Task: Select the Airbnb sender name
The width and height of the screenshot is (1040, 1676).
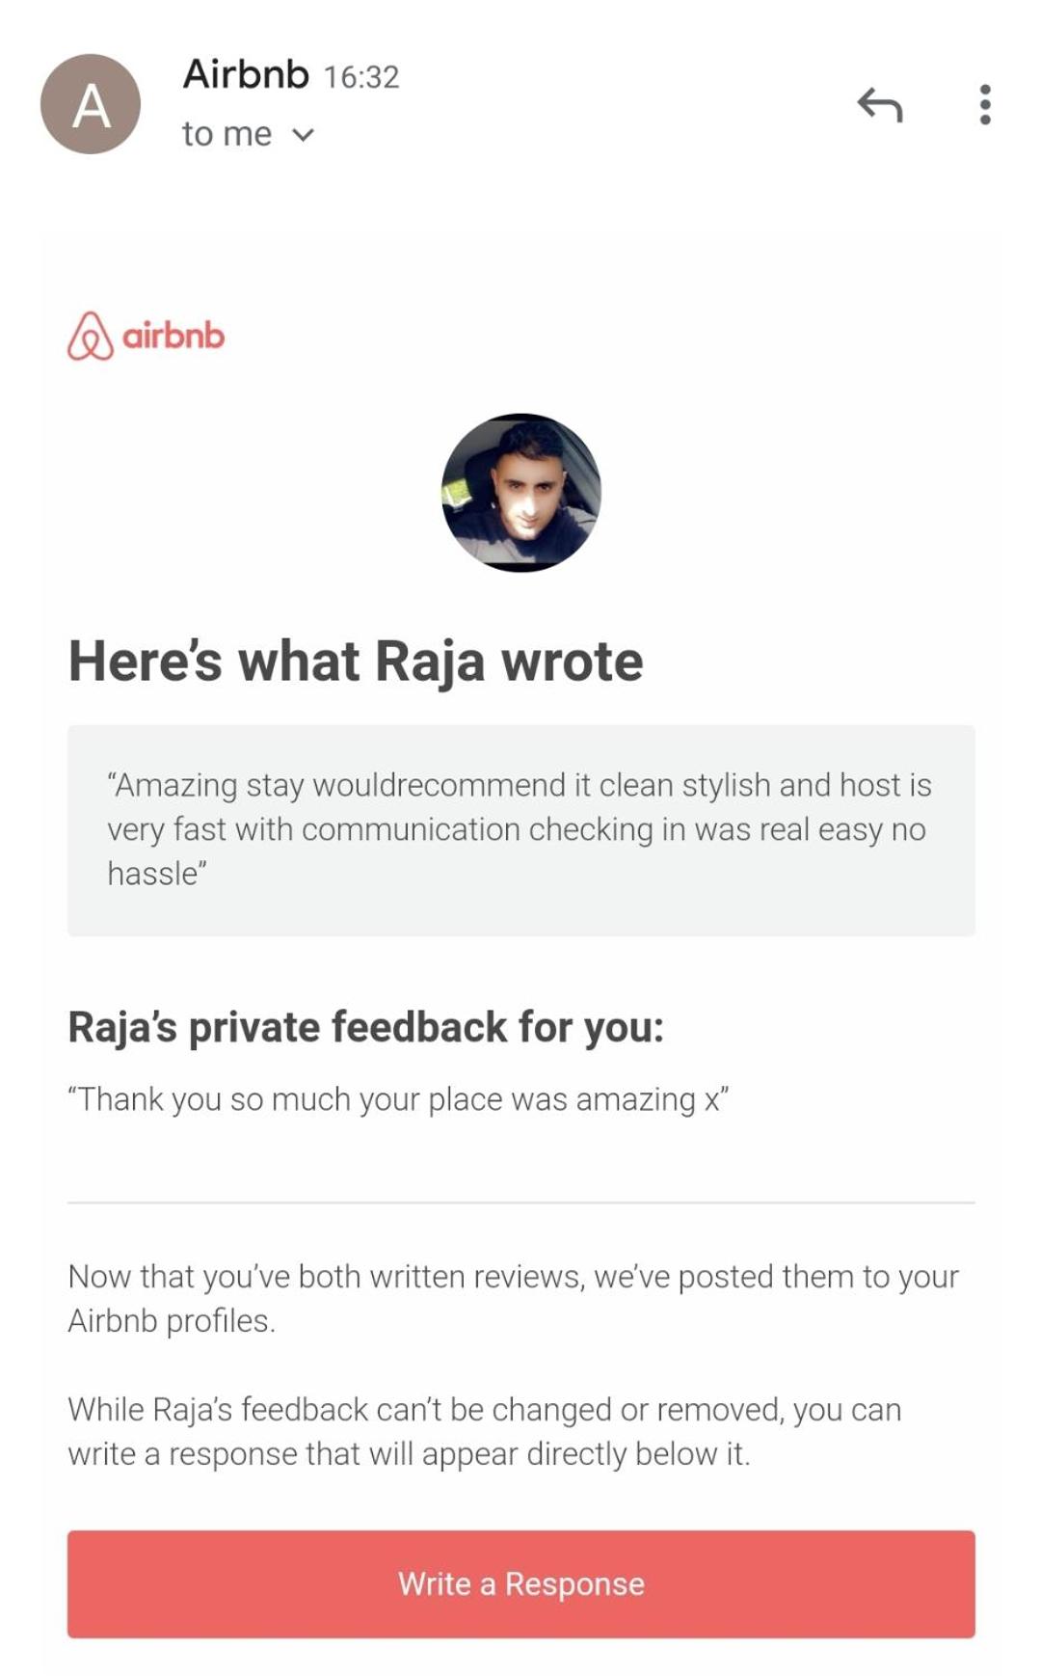Action: (246, 74)
